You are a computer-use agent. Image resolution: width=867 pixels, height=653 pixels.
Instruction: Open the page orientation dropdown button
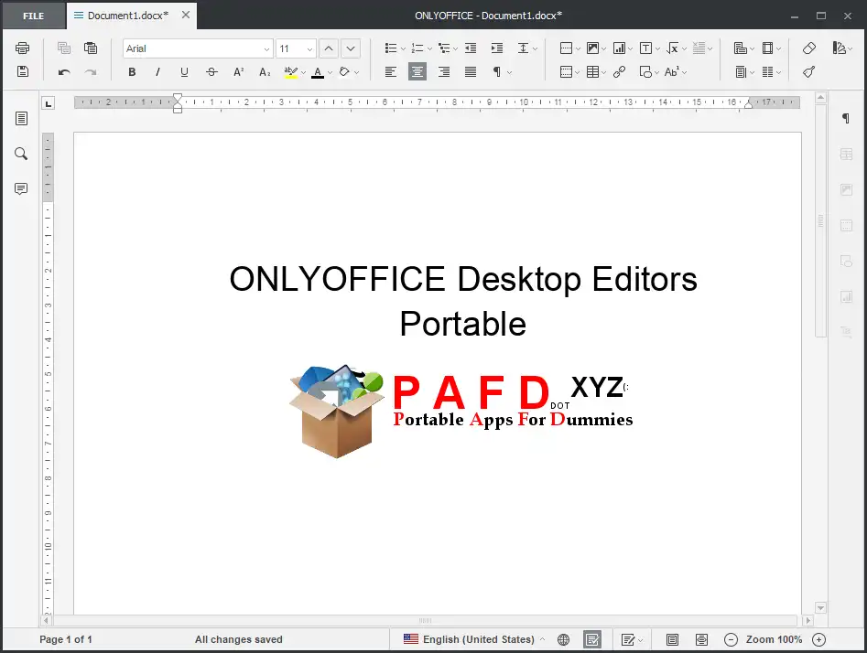click(743, 48)
